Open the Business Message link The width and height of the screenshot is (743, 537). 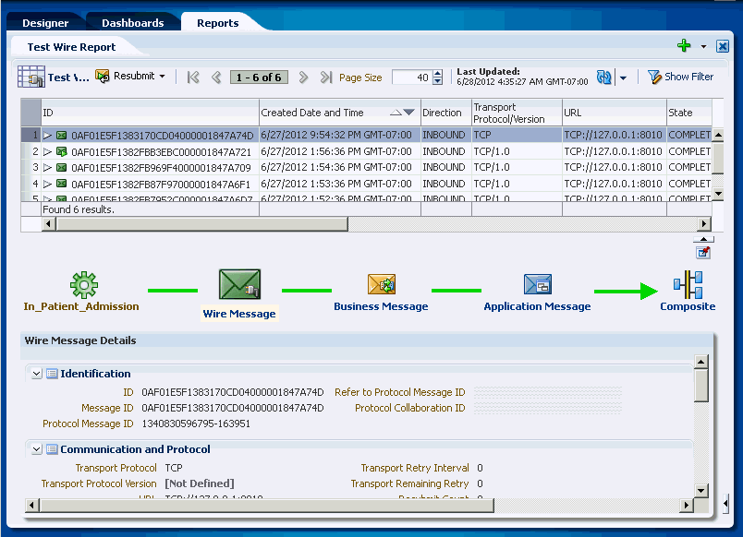tap(381, 306)
